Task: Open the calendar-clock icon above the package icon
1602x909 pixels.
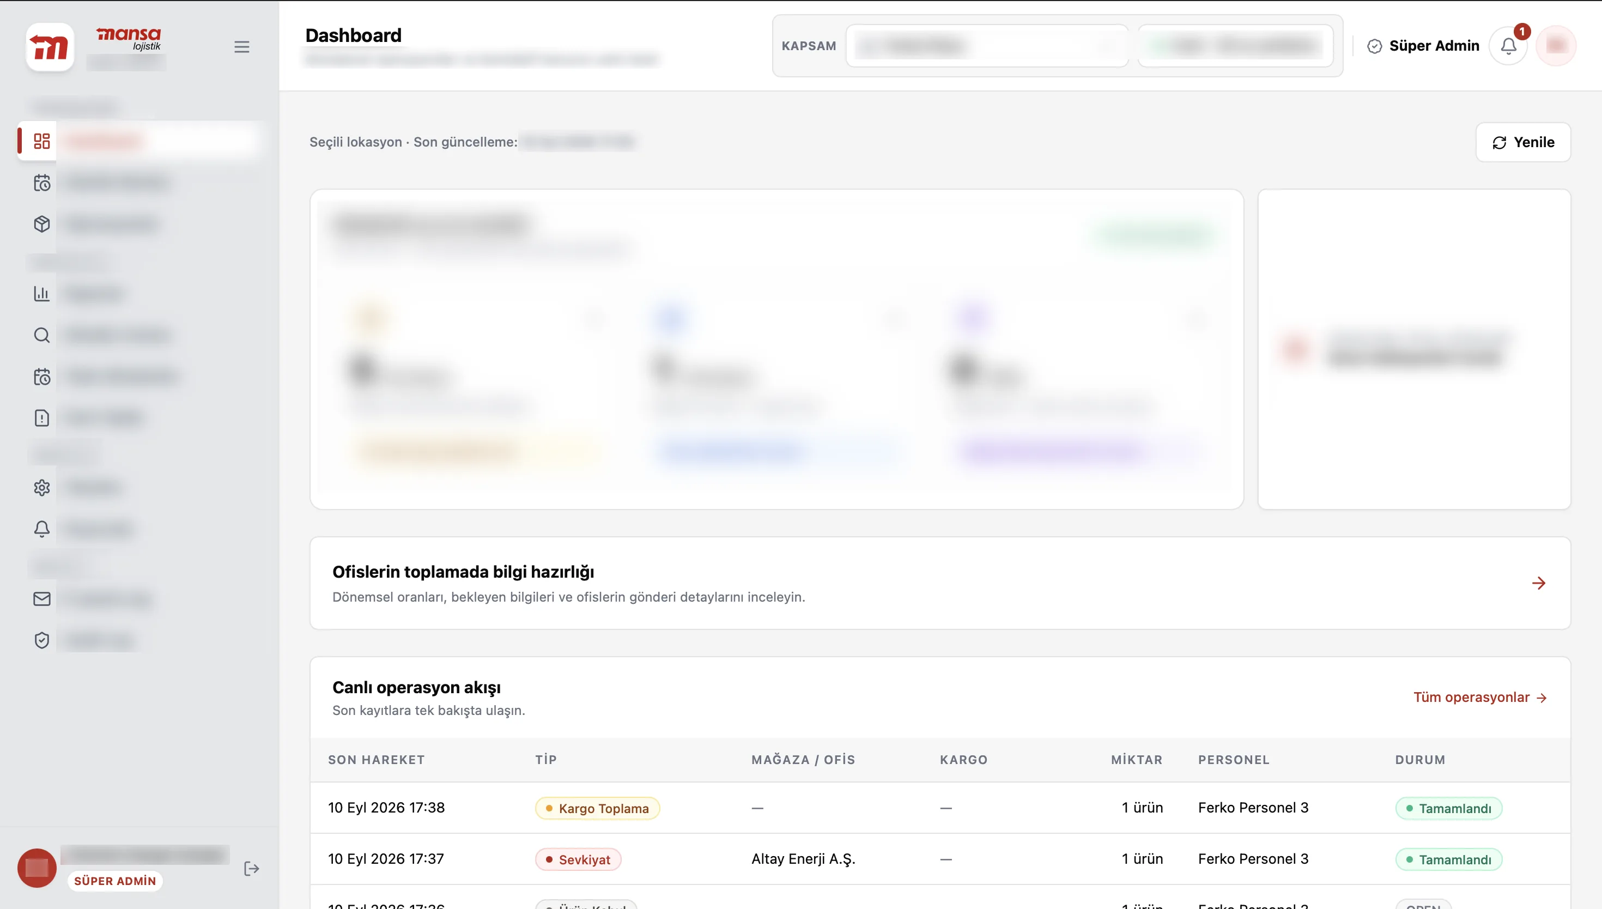Action: tap(42, 183)
